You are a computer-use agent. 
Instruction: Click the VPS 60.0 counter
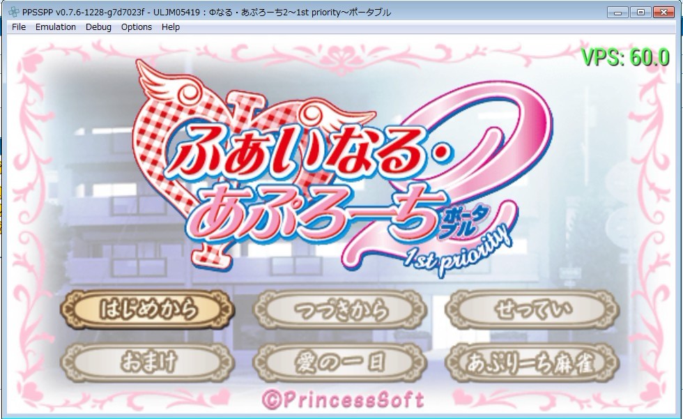[x=625, y=57]
